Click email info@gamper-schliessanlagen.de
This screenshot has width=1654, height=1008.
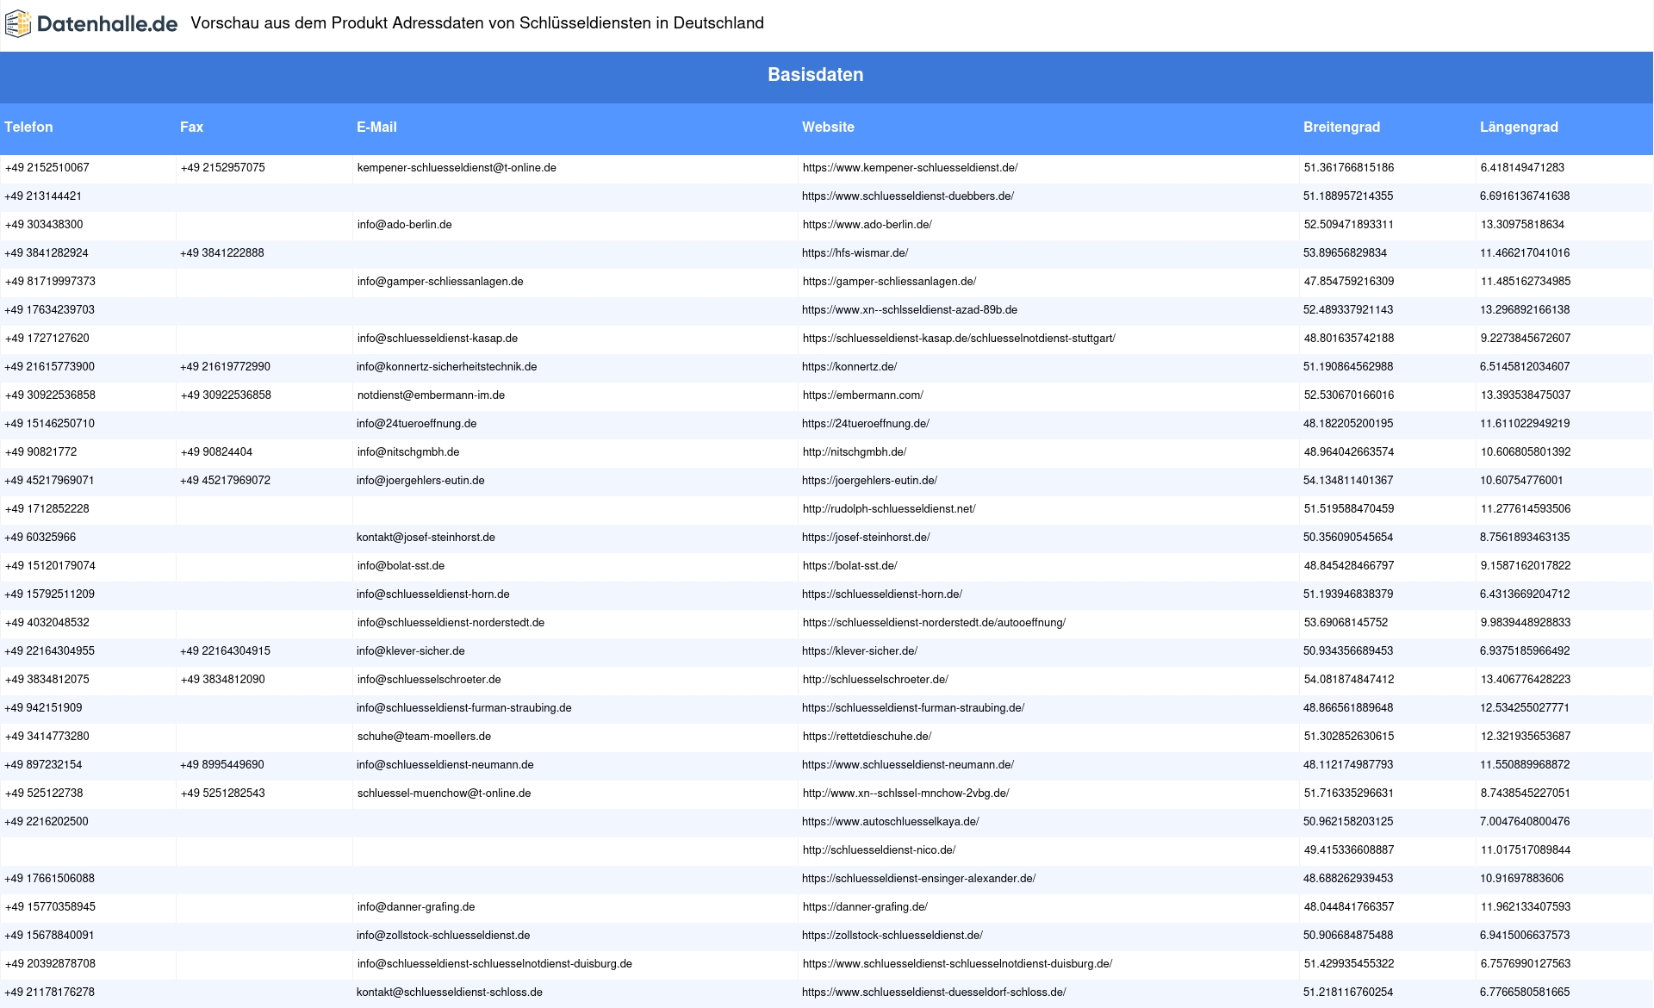click(440, 282)
